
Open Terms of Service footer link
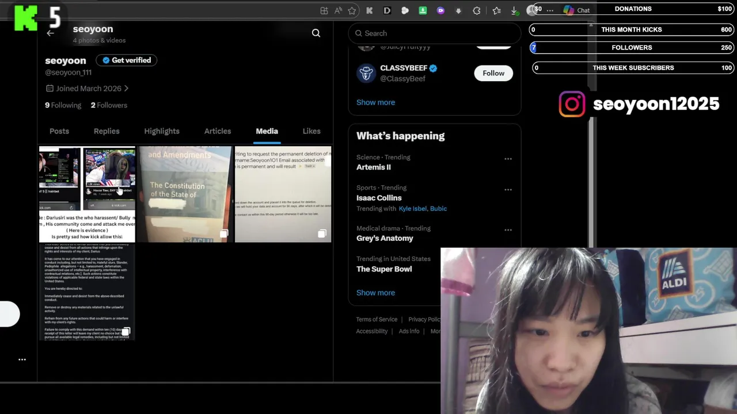[377, 320]
